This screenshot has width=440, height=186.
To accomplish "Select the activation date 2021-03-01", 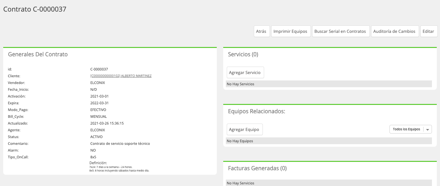I will [x=100, y=96].
